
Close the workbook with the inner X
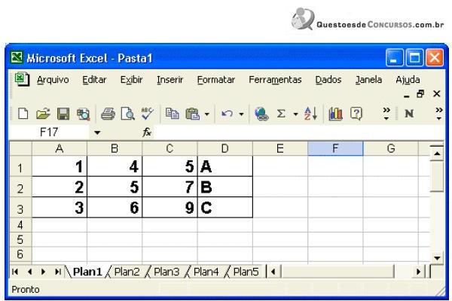click(437, 93)
